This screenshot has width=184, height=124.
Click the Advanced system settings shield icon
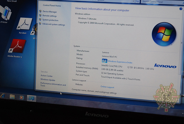[x=40, y=24]
